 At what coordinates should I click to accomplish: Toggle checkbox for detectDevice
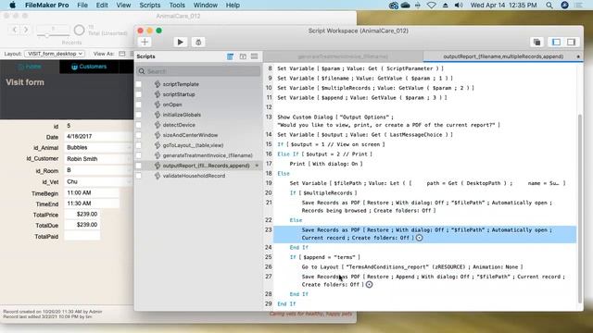[139, 125]
